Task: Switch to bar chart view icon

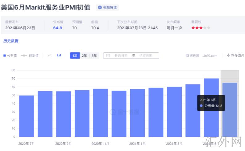Action: pyautogui.click(x=59, y=55)
